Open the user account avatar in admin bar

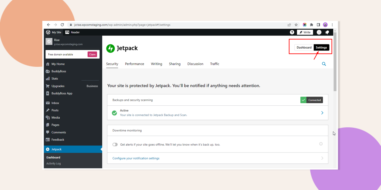coord(319,32)
